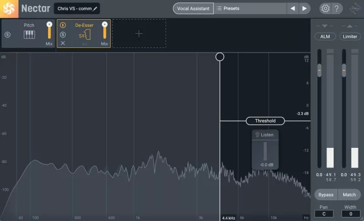Open help with the question mark icon

tap(338, 9)
